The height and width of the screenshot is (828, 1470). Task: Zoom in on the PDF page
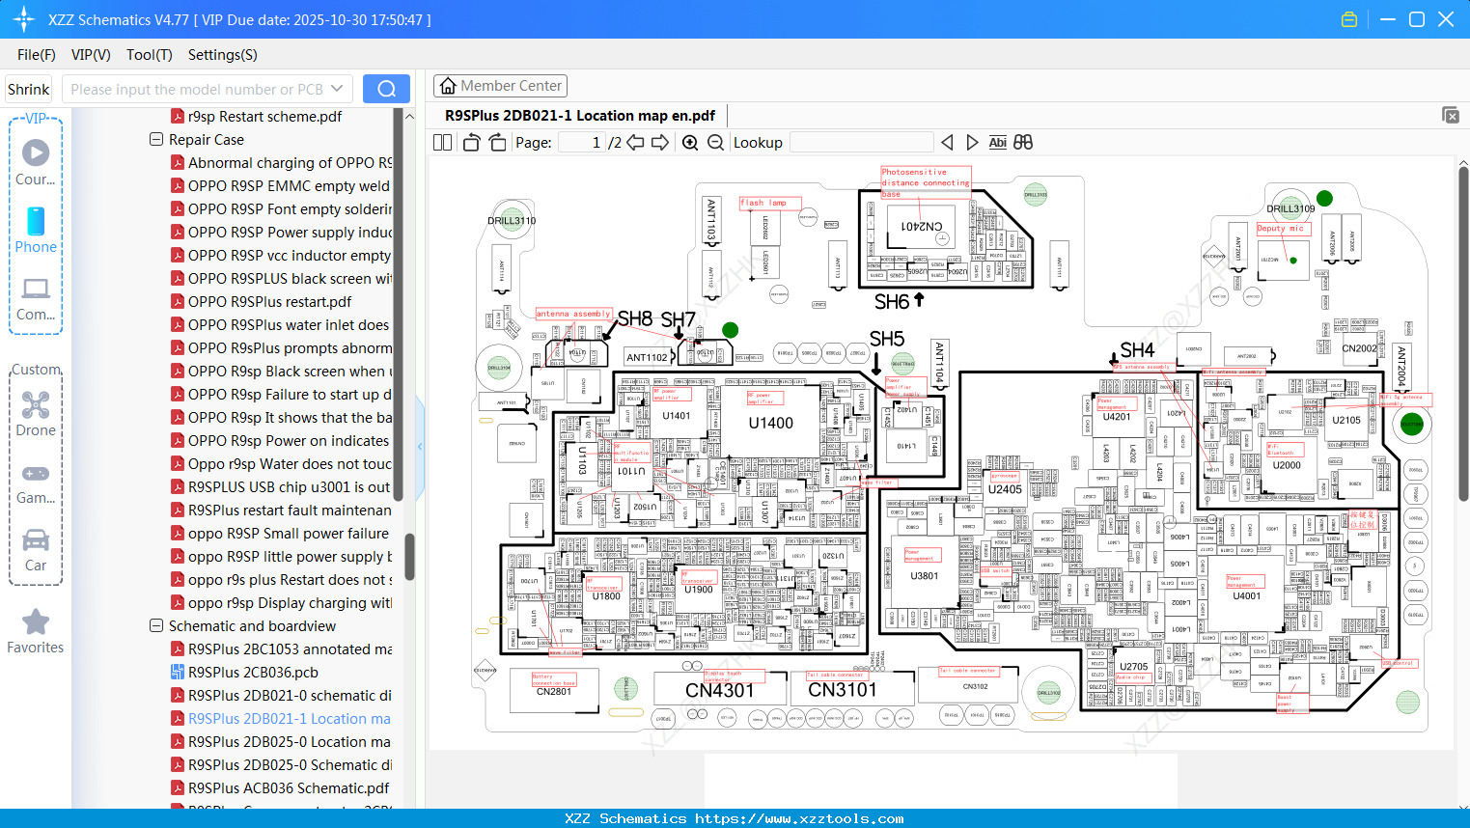[690, 142]
